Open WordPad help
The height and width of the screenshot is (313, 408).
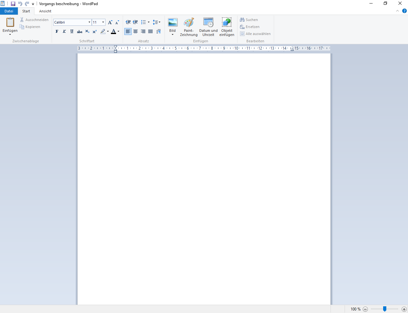coord(404,11)
